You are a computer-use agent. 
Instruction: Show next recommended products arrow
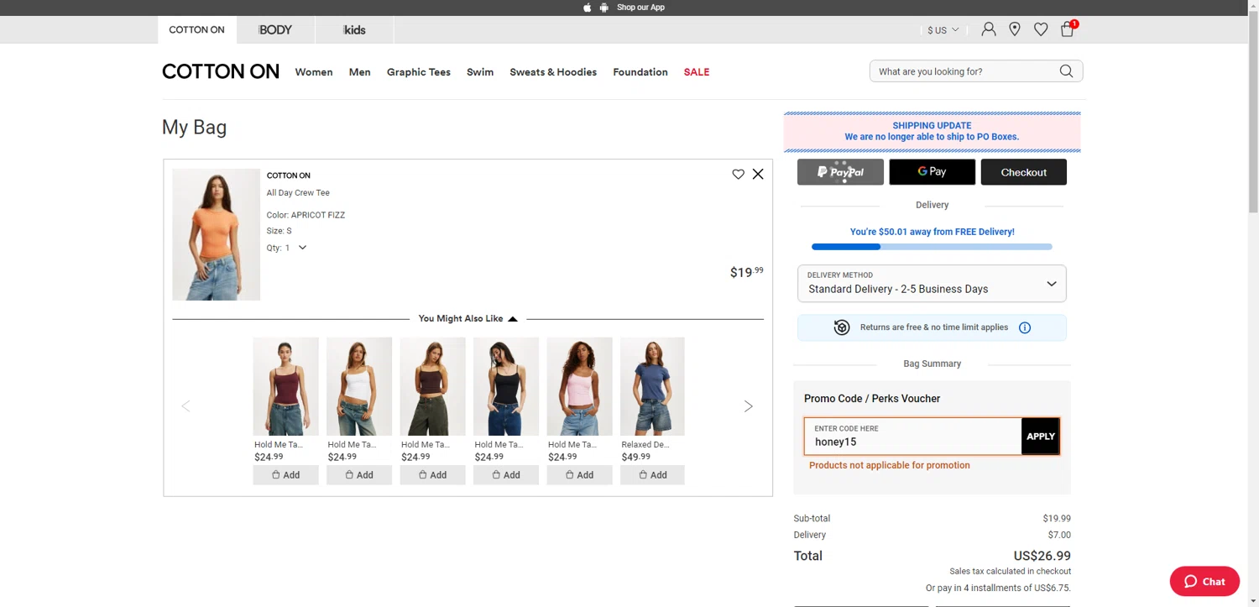[x=748, y=406]
